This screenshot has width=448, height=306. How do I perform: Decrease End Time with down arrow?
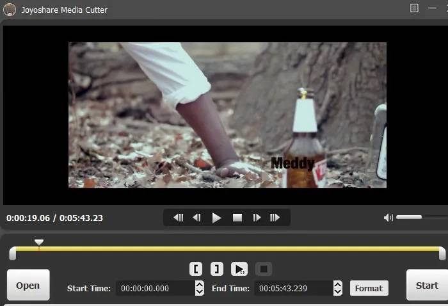[338, 292]
